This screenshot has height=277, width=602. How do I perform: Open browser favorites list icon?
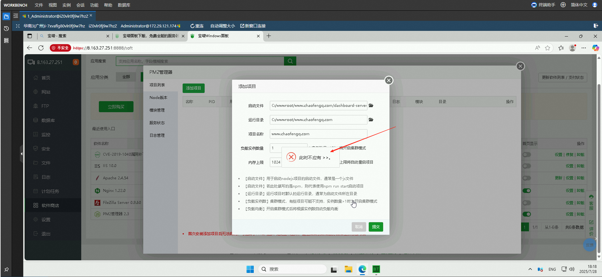point(561,48)
